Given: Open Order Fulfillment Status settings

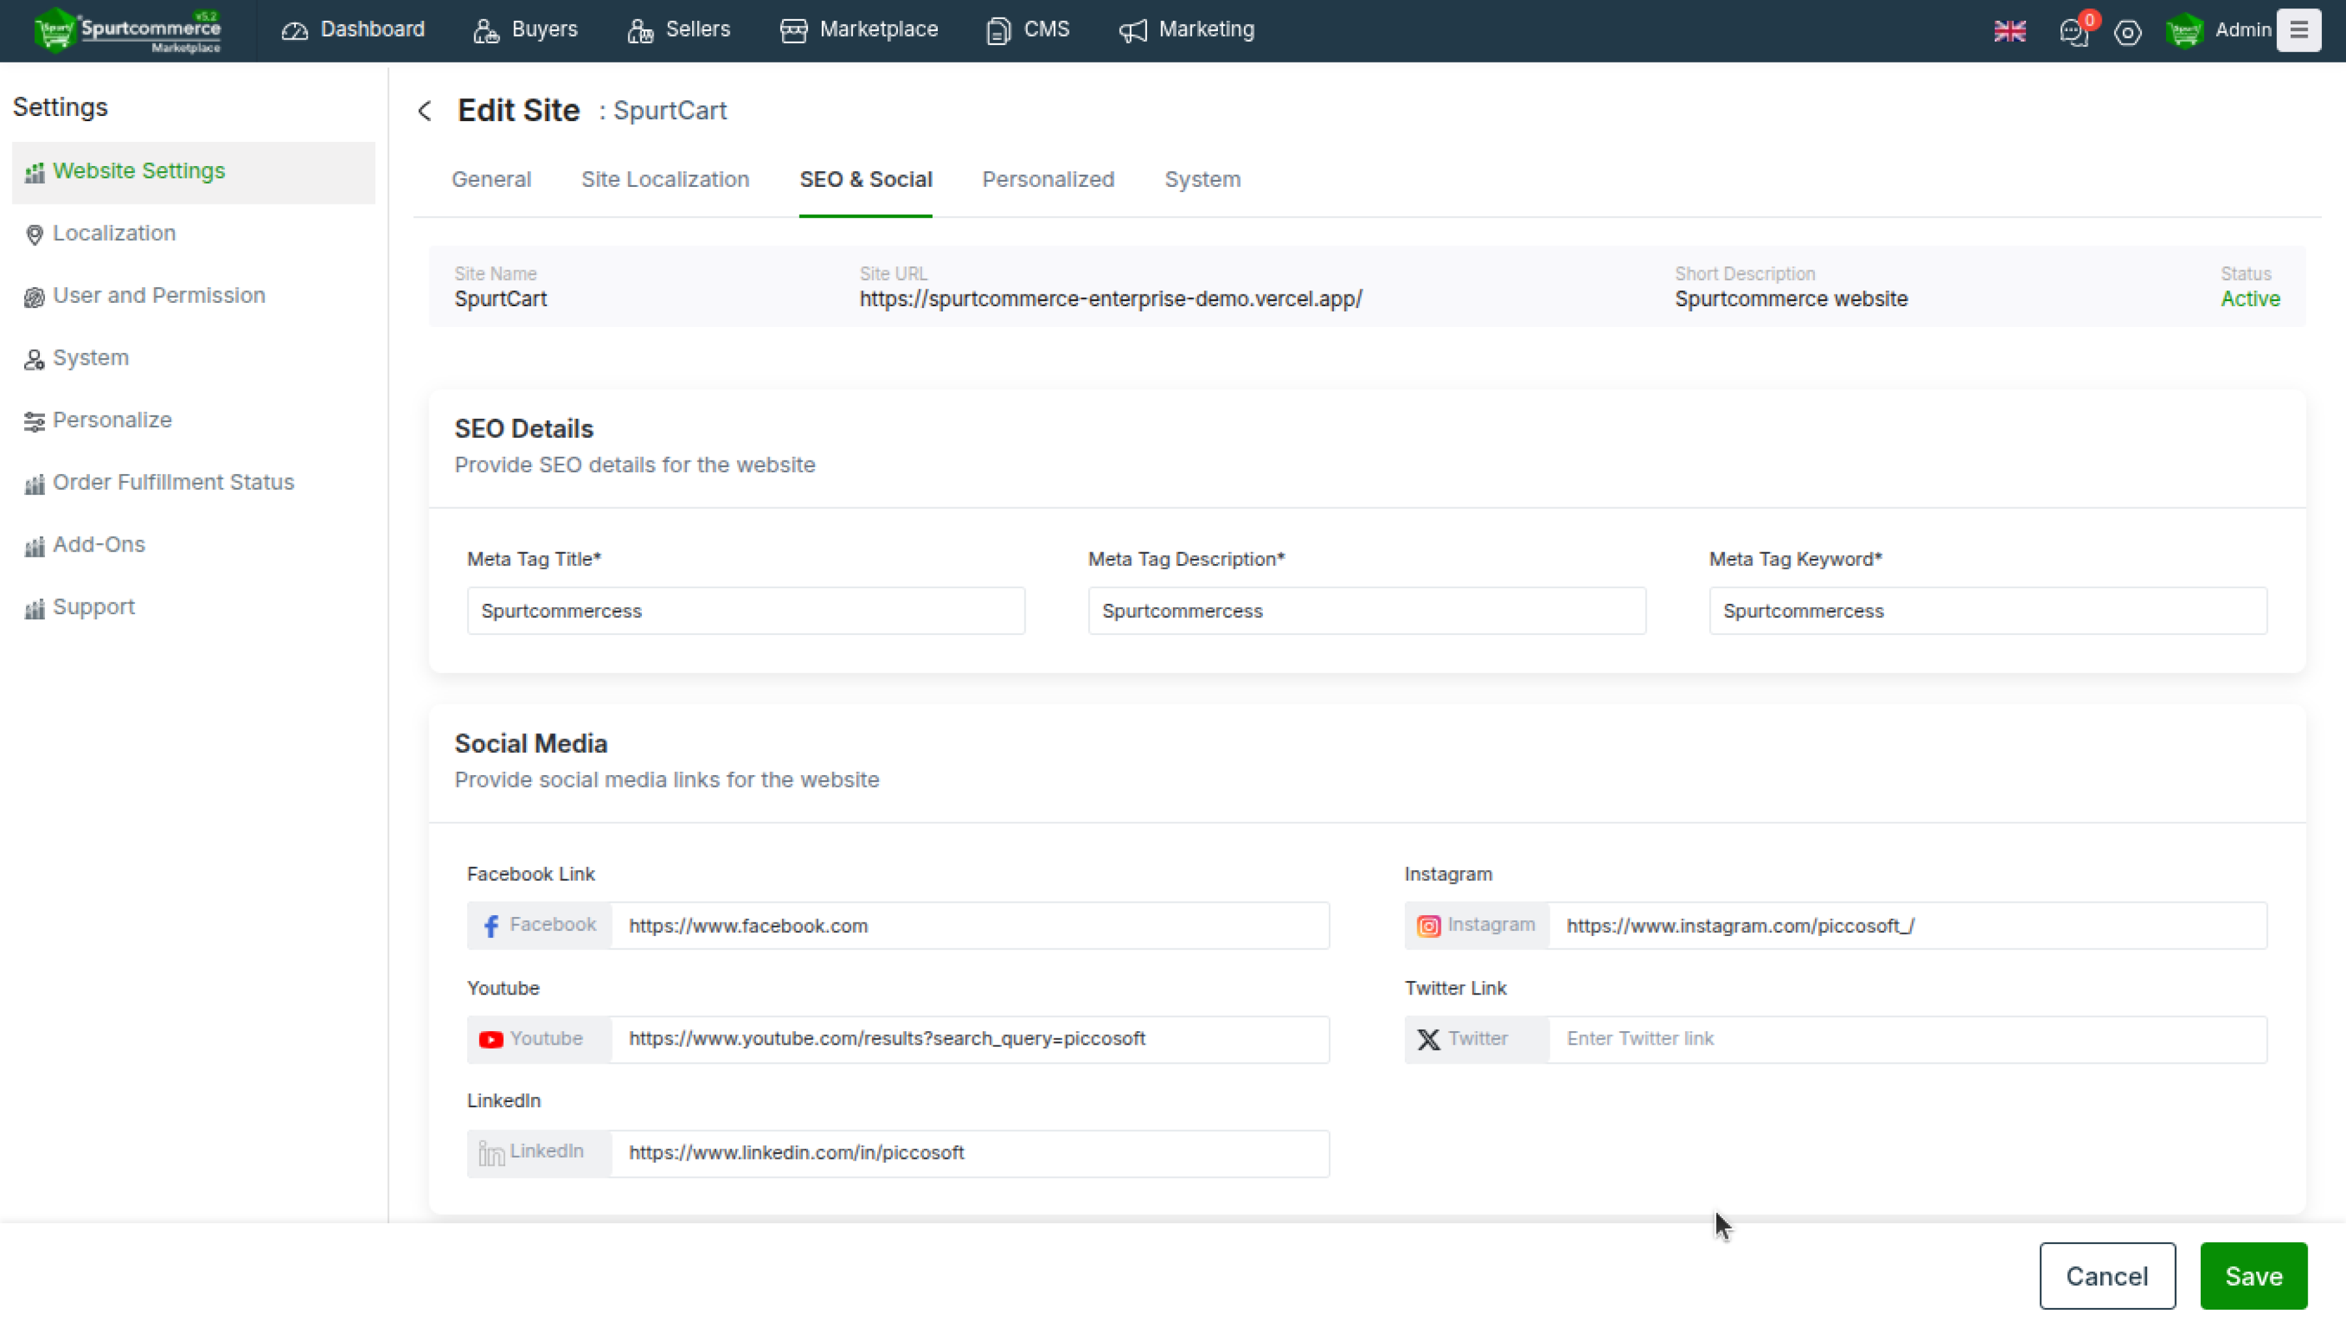Looking at the screenshot, I should [173, 483].
